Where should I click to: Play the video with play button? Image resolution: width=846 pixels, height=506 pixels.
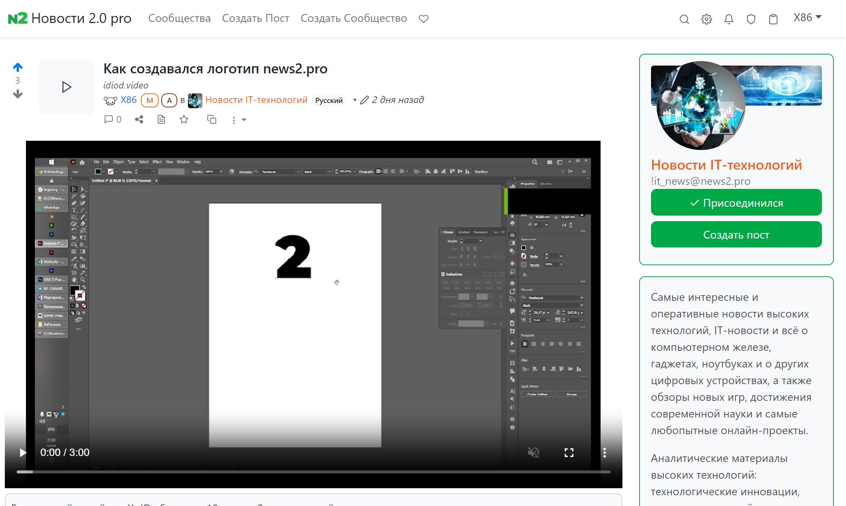[x=23, y=452]
